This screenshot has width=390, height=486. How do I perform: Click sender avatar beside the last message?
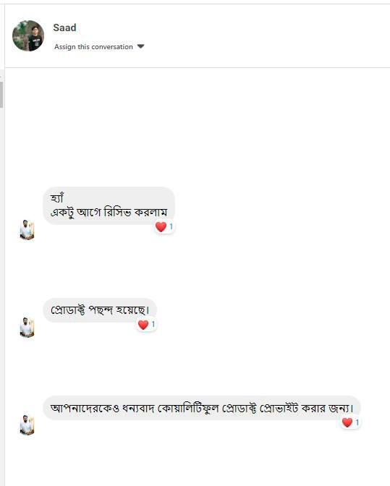(x=27, y=425)
